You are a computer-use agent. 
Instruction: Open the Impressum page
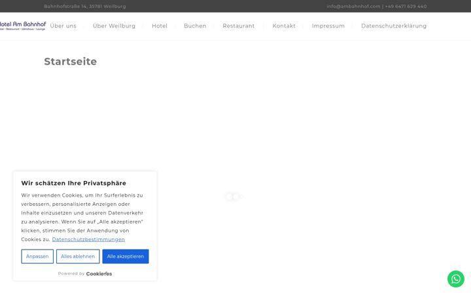pos(328,26)
